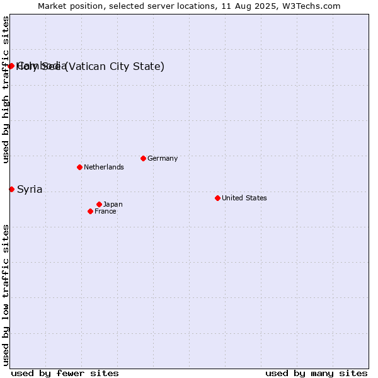Click the 'Netherlands' label

[104, 167]
